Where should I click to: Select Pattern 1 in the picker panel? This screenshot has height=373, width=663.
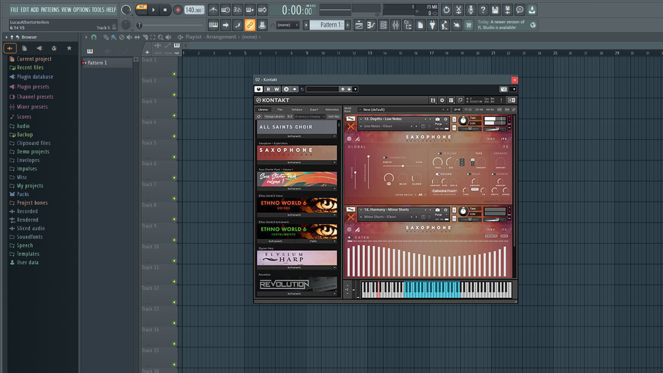107,63
